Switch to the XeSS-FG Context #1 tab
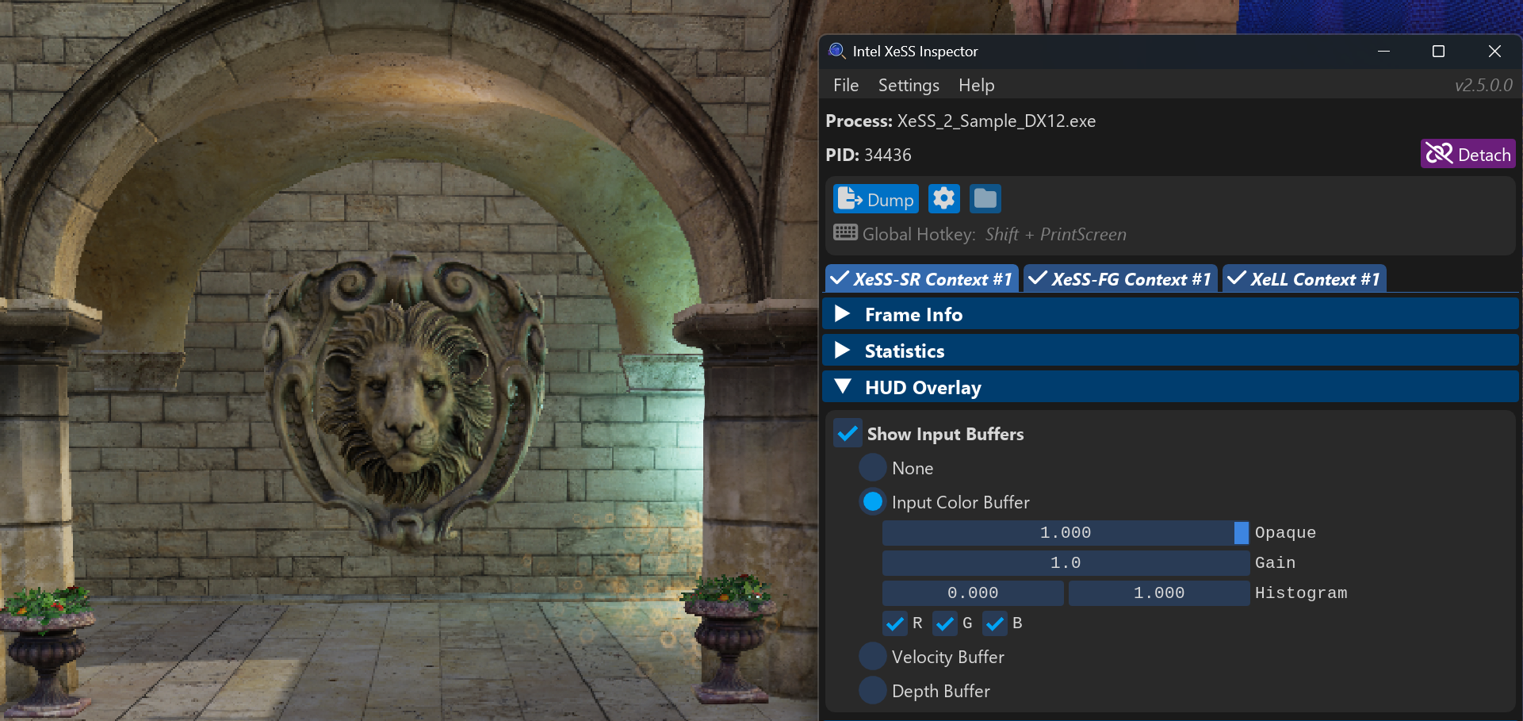This screenshot has width=1523, height=721. click(1120, 278)
